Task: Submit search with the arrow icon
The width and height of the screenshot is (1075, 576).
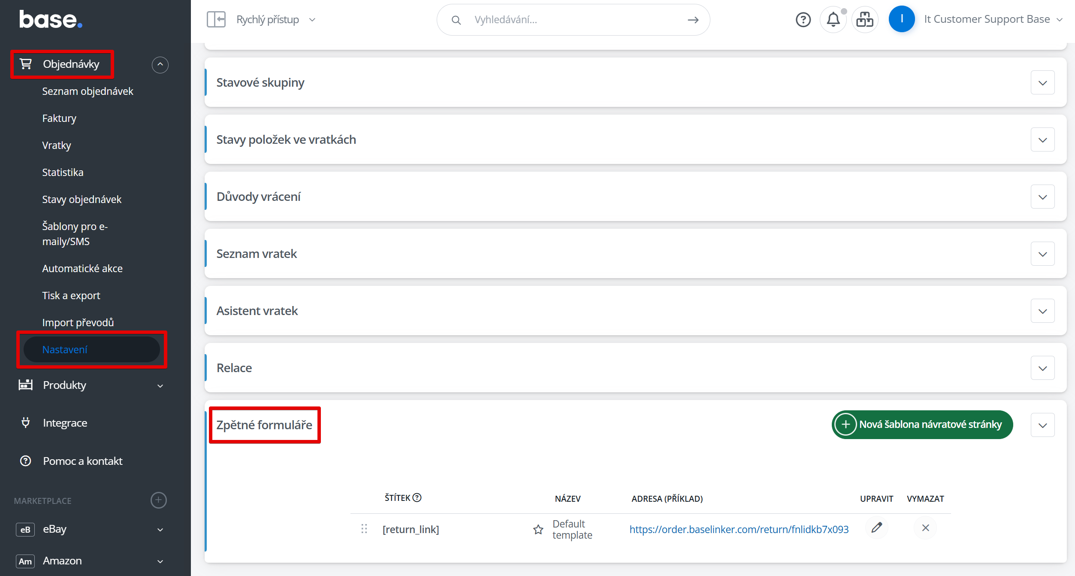Action: (x=693, y=20)
